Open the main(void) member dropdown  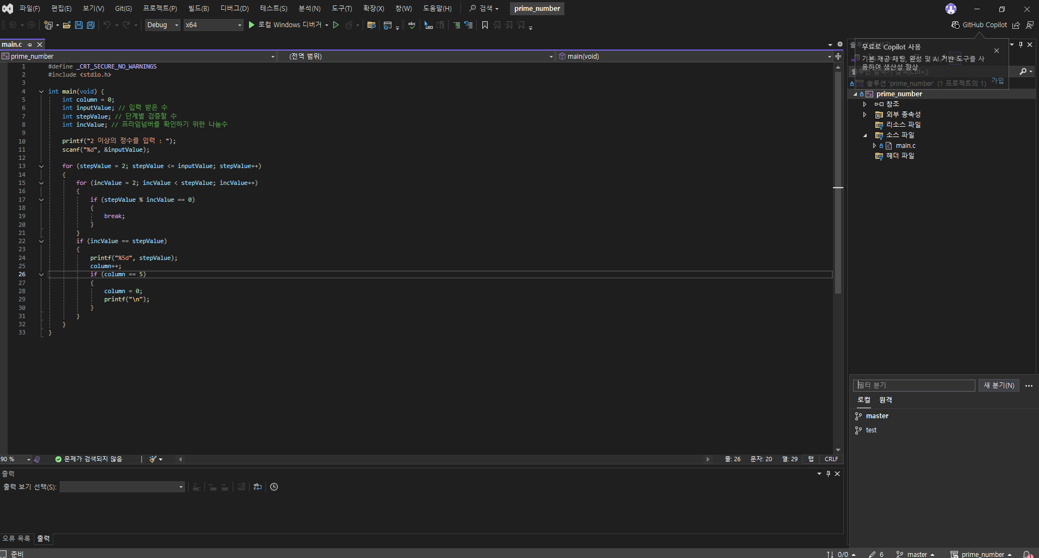(695, 57)
